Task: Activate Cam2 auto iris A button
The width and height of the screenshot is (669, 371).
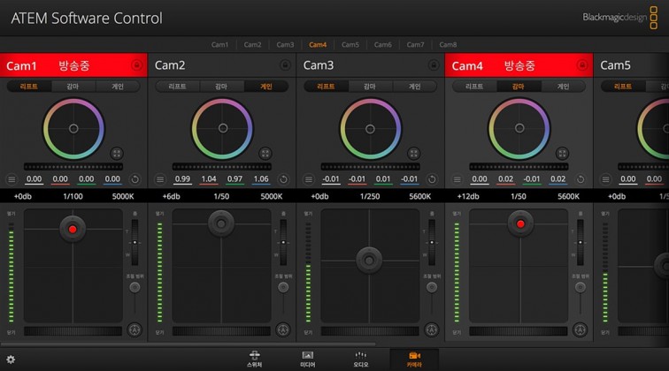Action: [283, 329]
